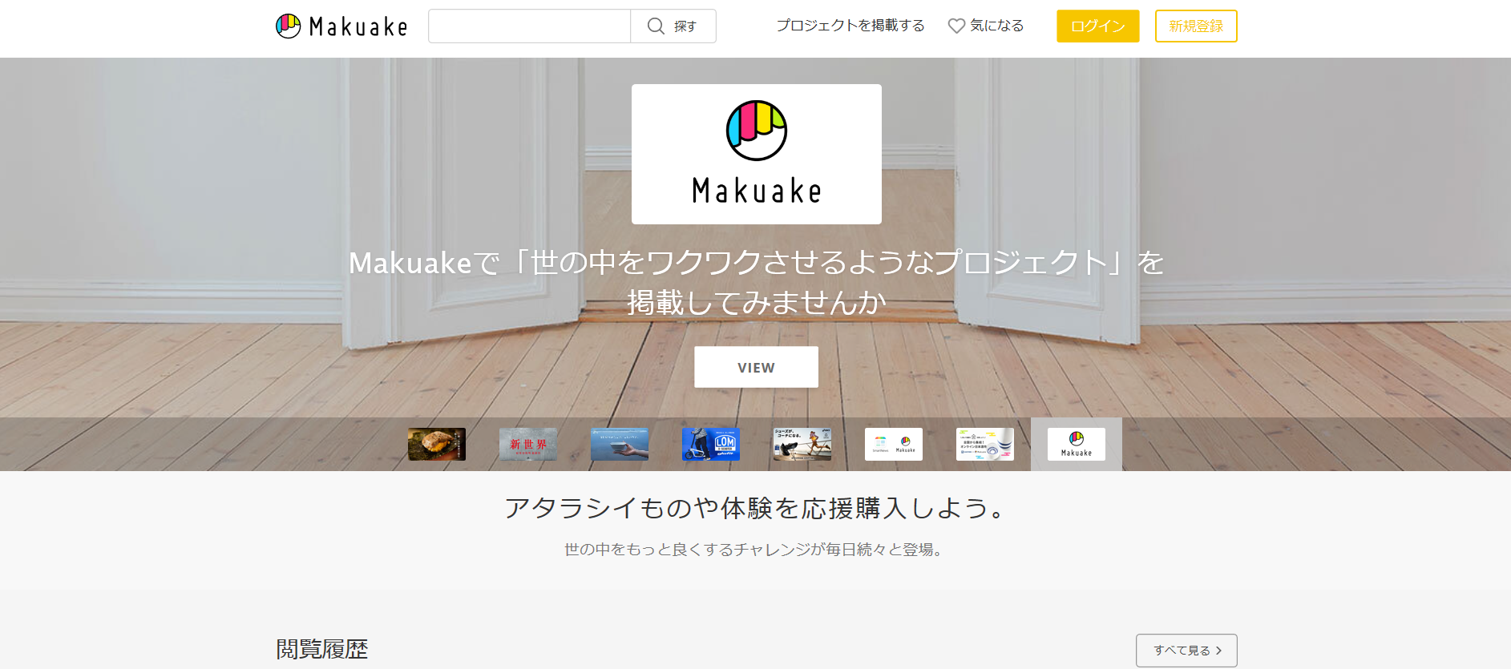Screen dimensions: 1511x669
Task: Select the active Makuake logo thumbnail
Action: point(1077,444)
